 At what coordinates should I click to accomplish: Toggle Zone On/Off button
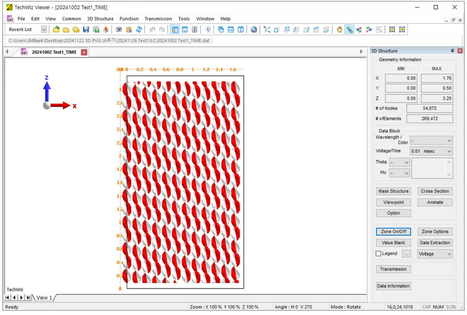click(393, 232)
